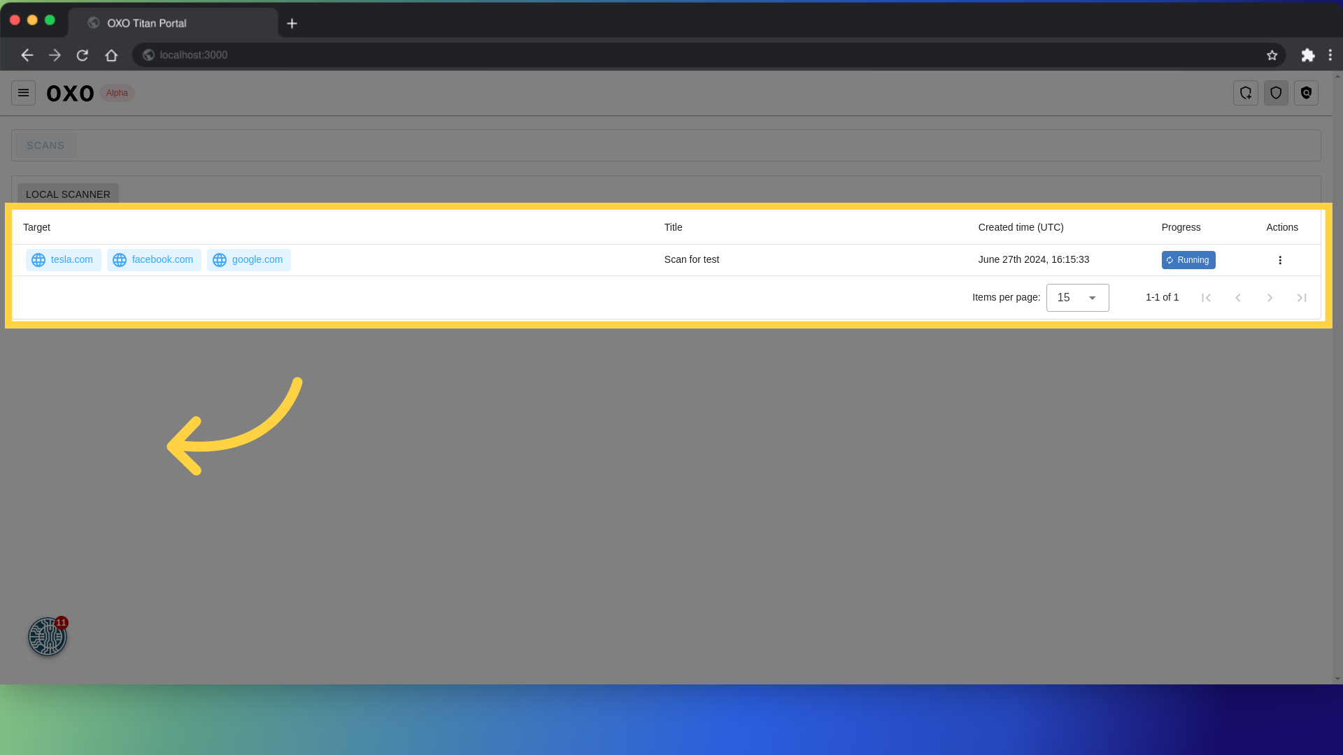Open the sidebar hamburger menu

23,92
